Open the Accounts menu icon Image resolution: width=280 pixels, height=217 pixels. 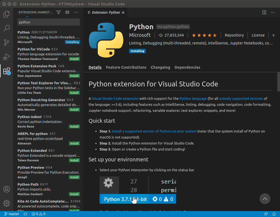7,189
